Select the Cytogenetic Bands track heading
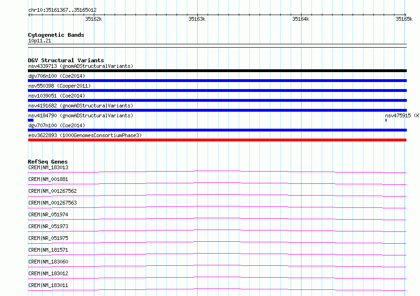Screen dimensions: 420x296 point(56,35)
